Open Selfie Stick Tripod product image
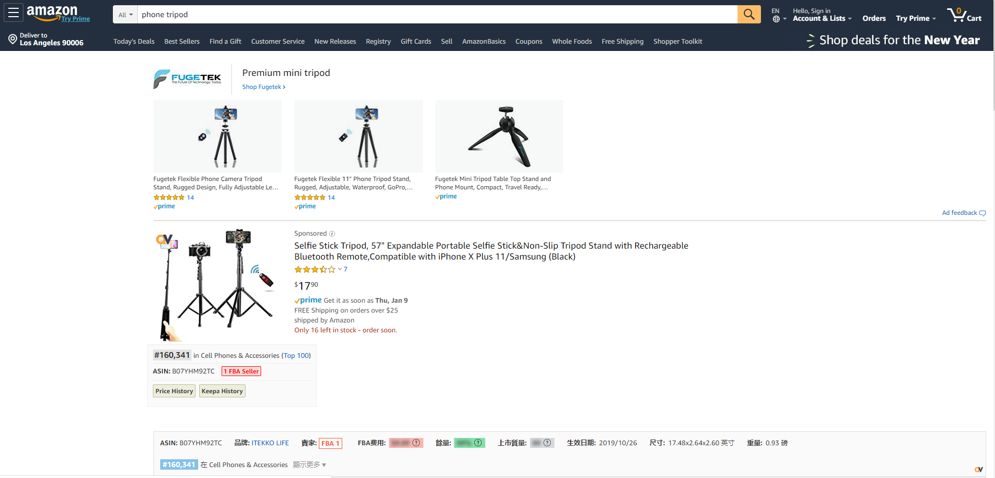995x478 pixels. [x=218, y=285]
